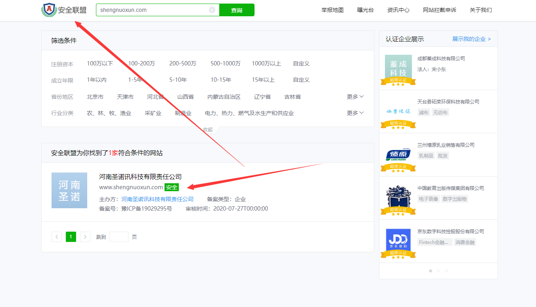Viewport: 536px width, 307px height.
Task: Open 曝光台 in the top navigation
Action: (x=366, y=10)
